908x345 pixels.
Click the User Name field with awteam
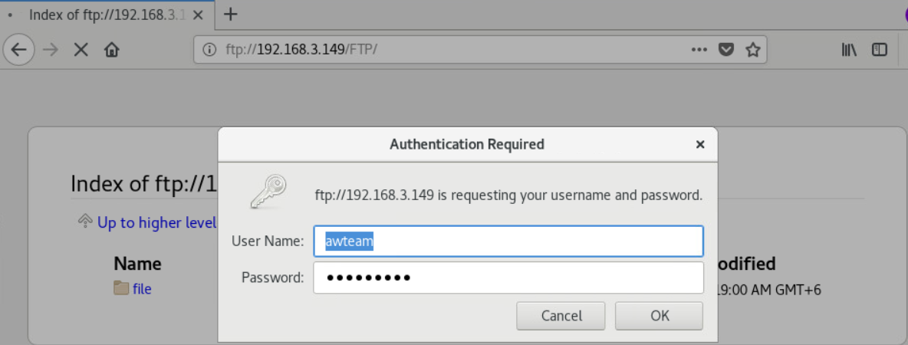[x=508, y=241]
